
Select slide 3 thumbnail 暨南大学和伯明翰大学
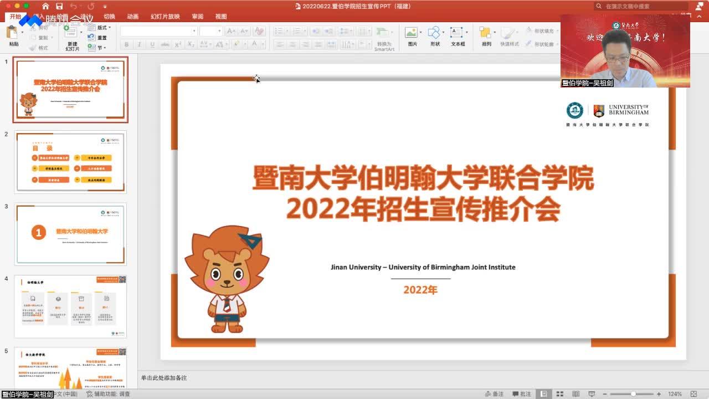click(x=70, y=234)
